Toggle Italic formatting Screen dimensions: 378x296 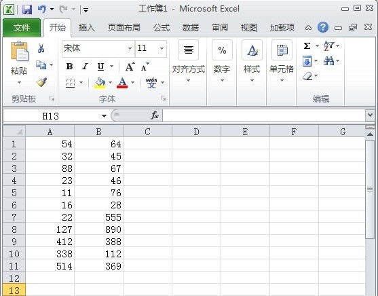click(x=85, y=67)
